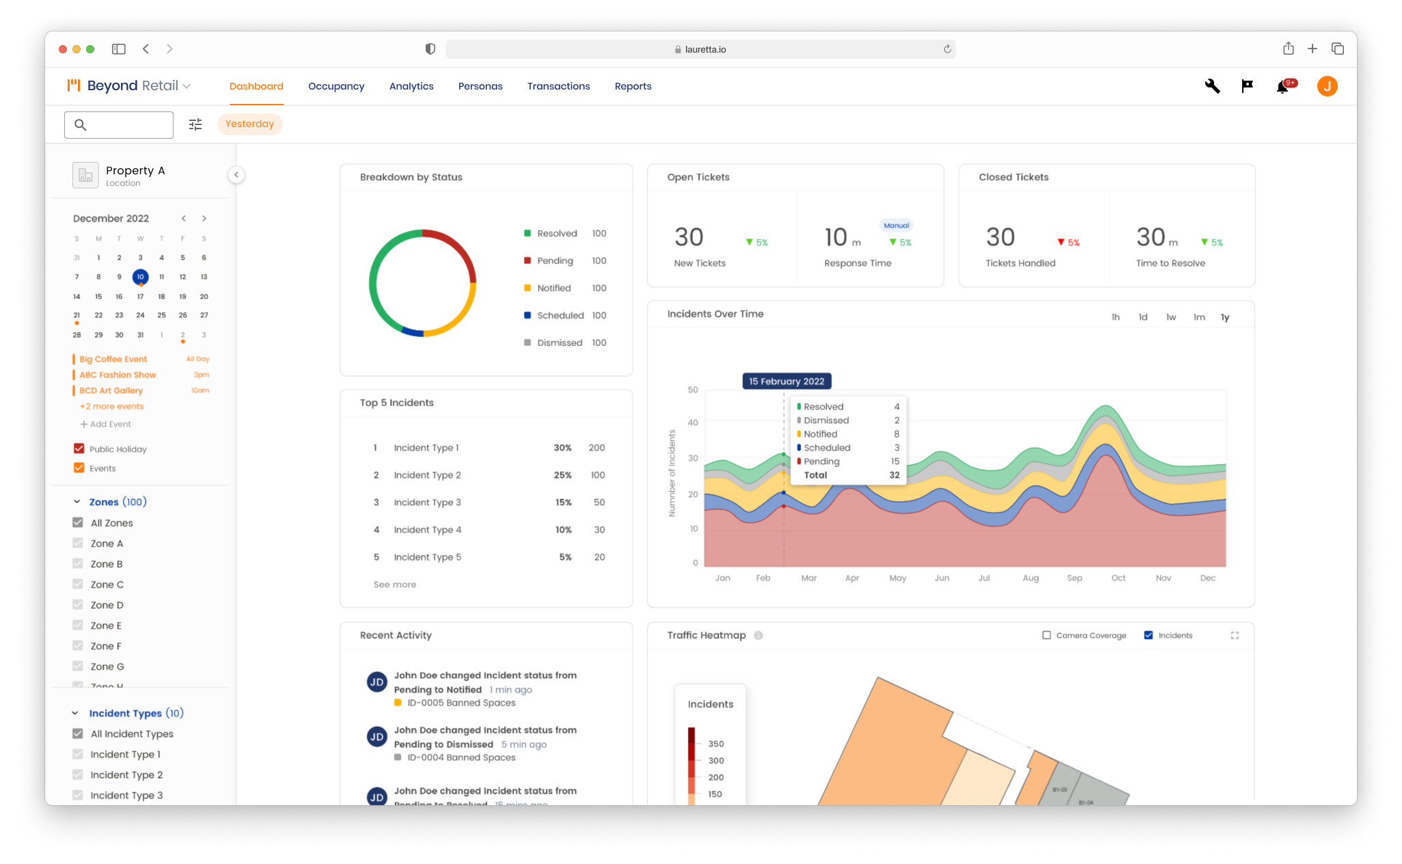Open the Reports tab

click(633, 86)
